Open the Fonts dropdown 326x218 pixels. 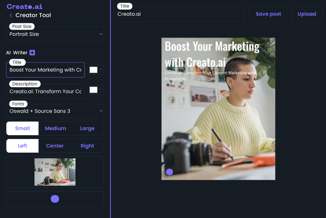(55, 111)
